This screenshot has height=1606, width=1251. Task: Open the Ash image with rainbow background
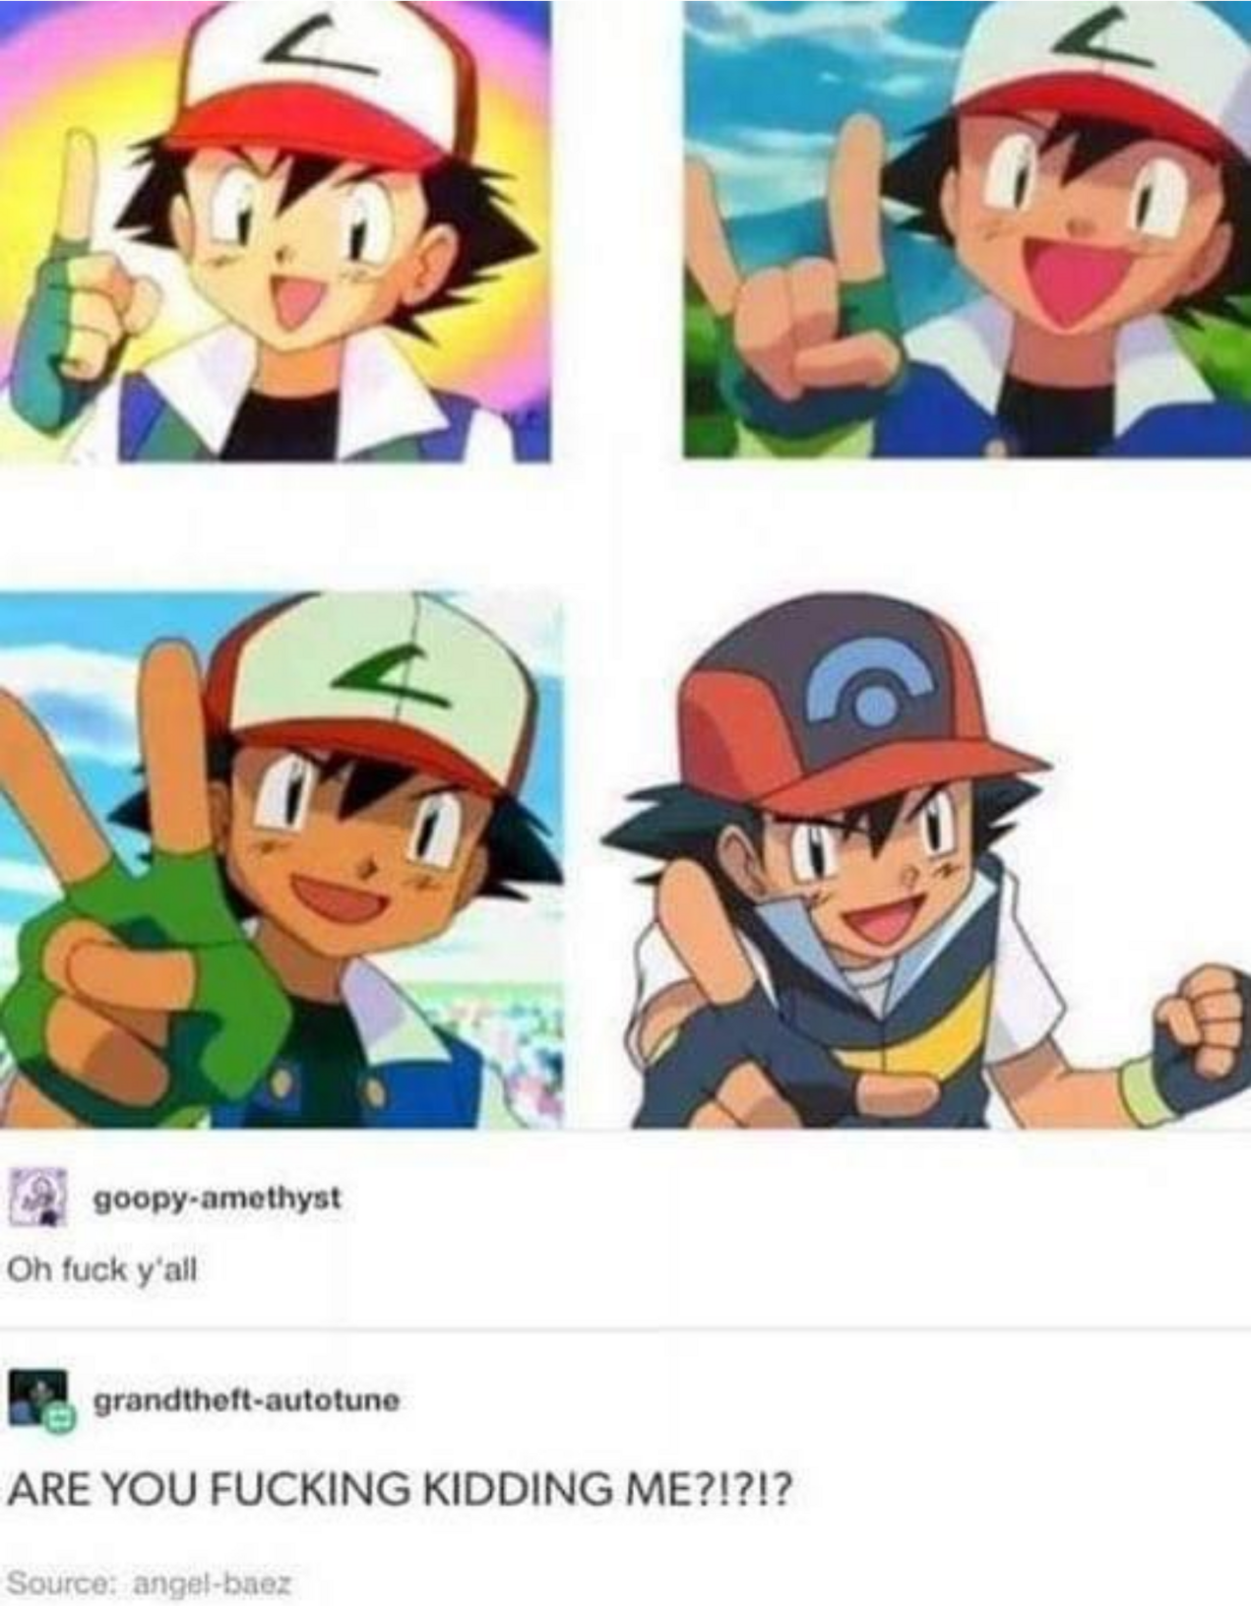point(275,230)
